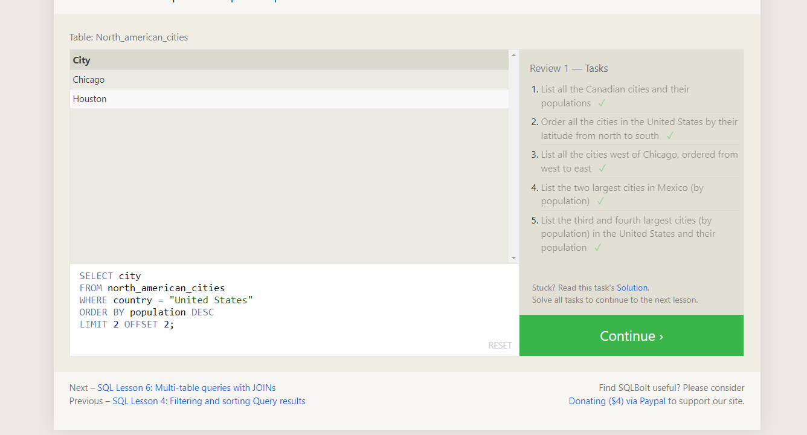Open the task's Solution link
Image resolution: width=807 pixels, height=435 pixels.
tap(632, 288)
